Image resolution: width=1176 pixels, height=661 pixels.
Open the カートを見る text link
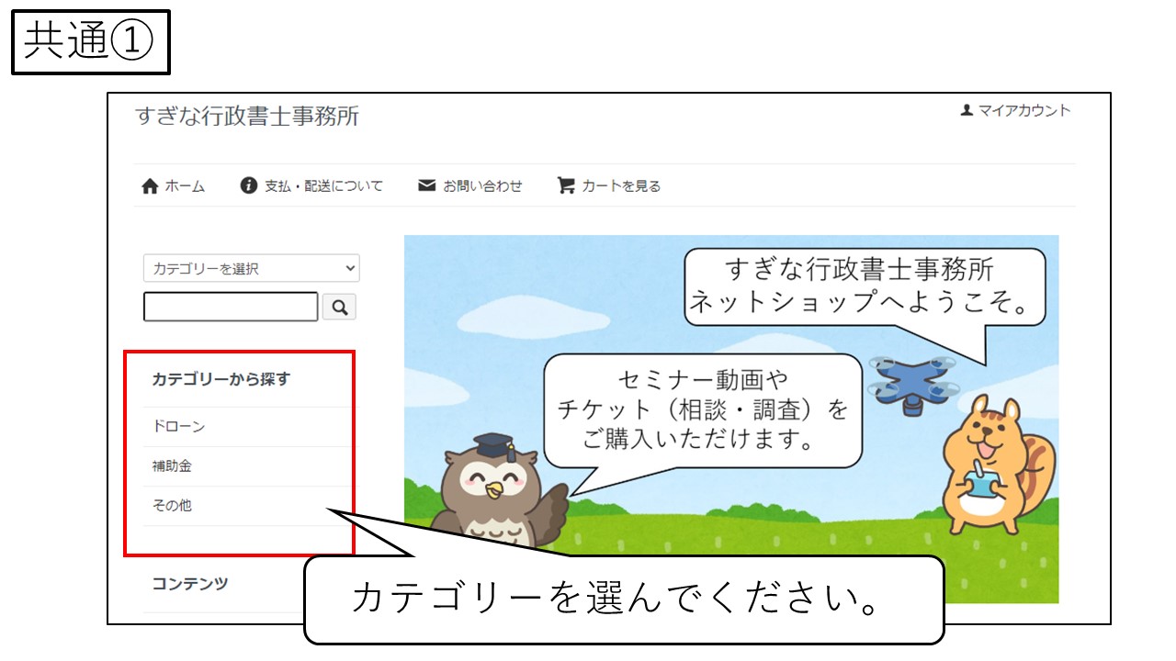tap(621, 186)
